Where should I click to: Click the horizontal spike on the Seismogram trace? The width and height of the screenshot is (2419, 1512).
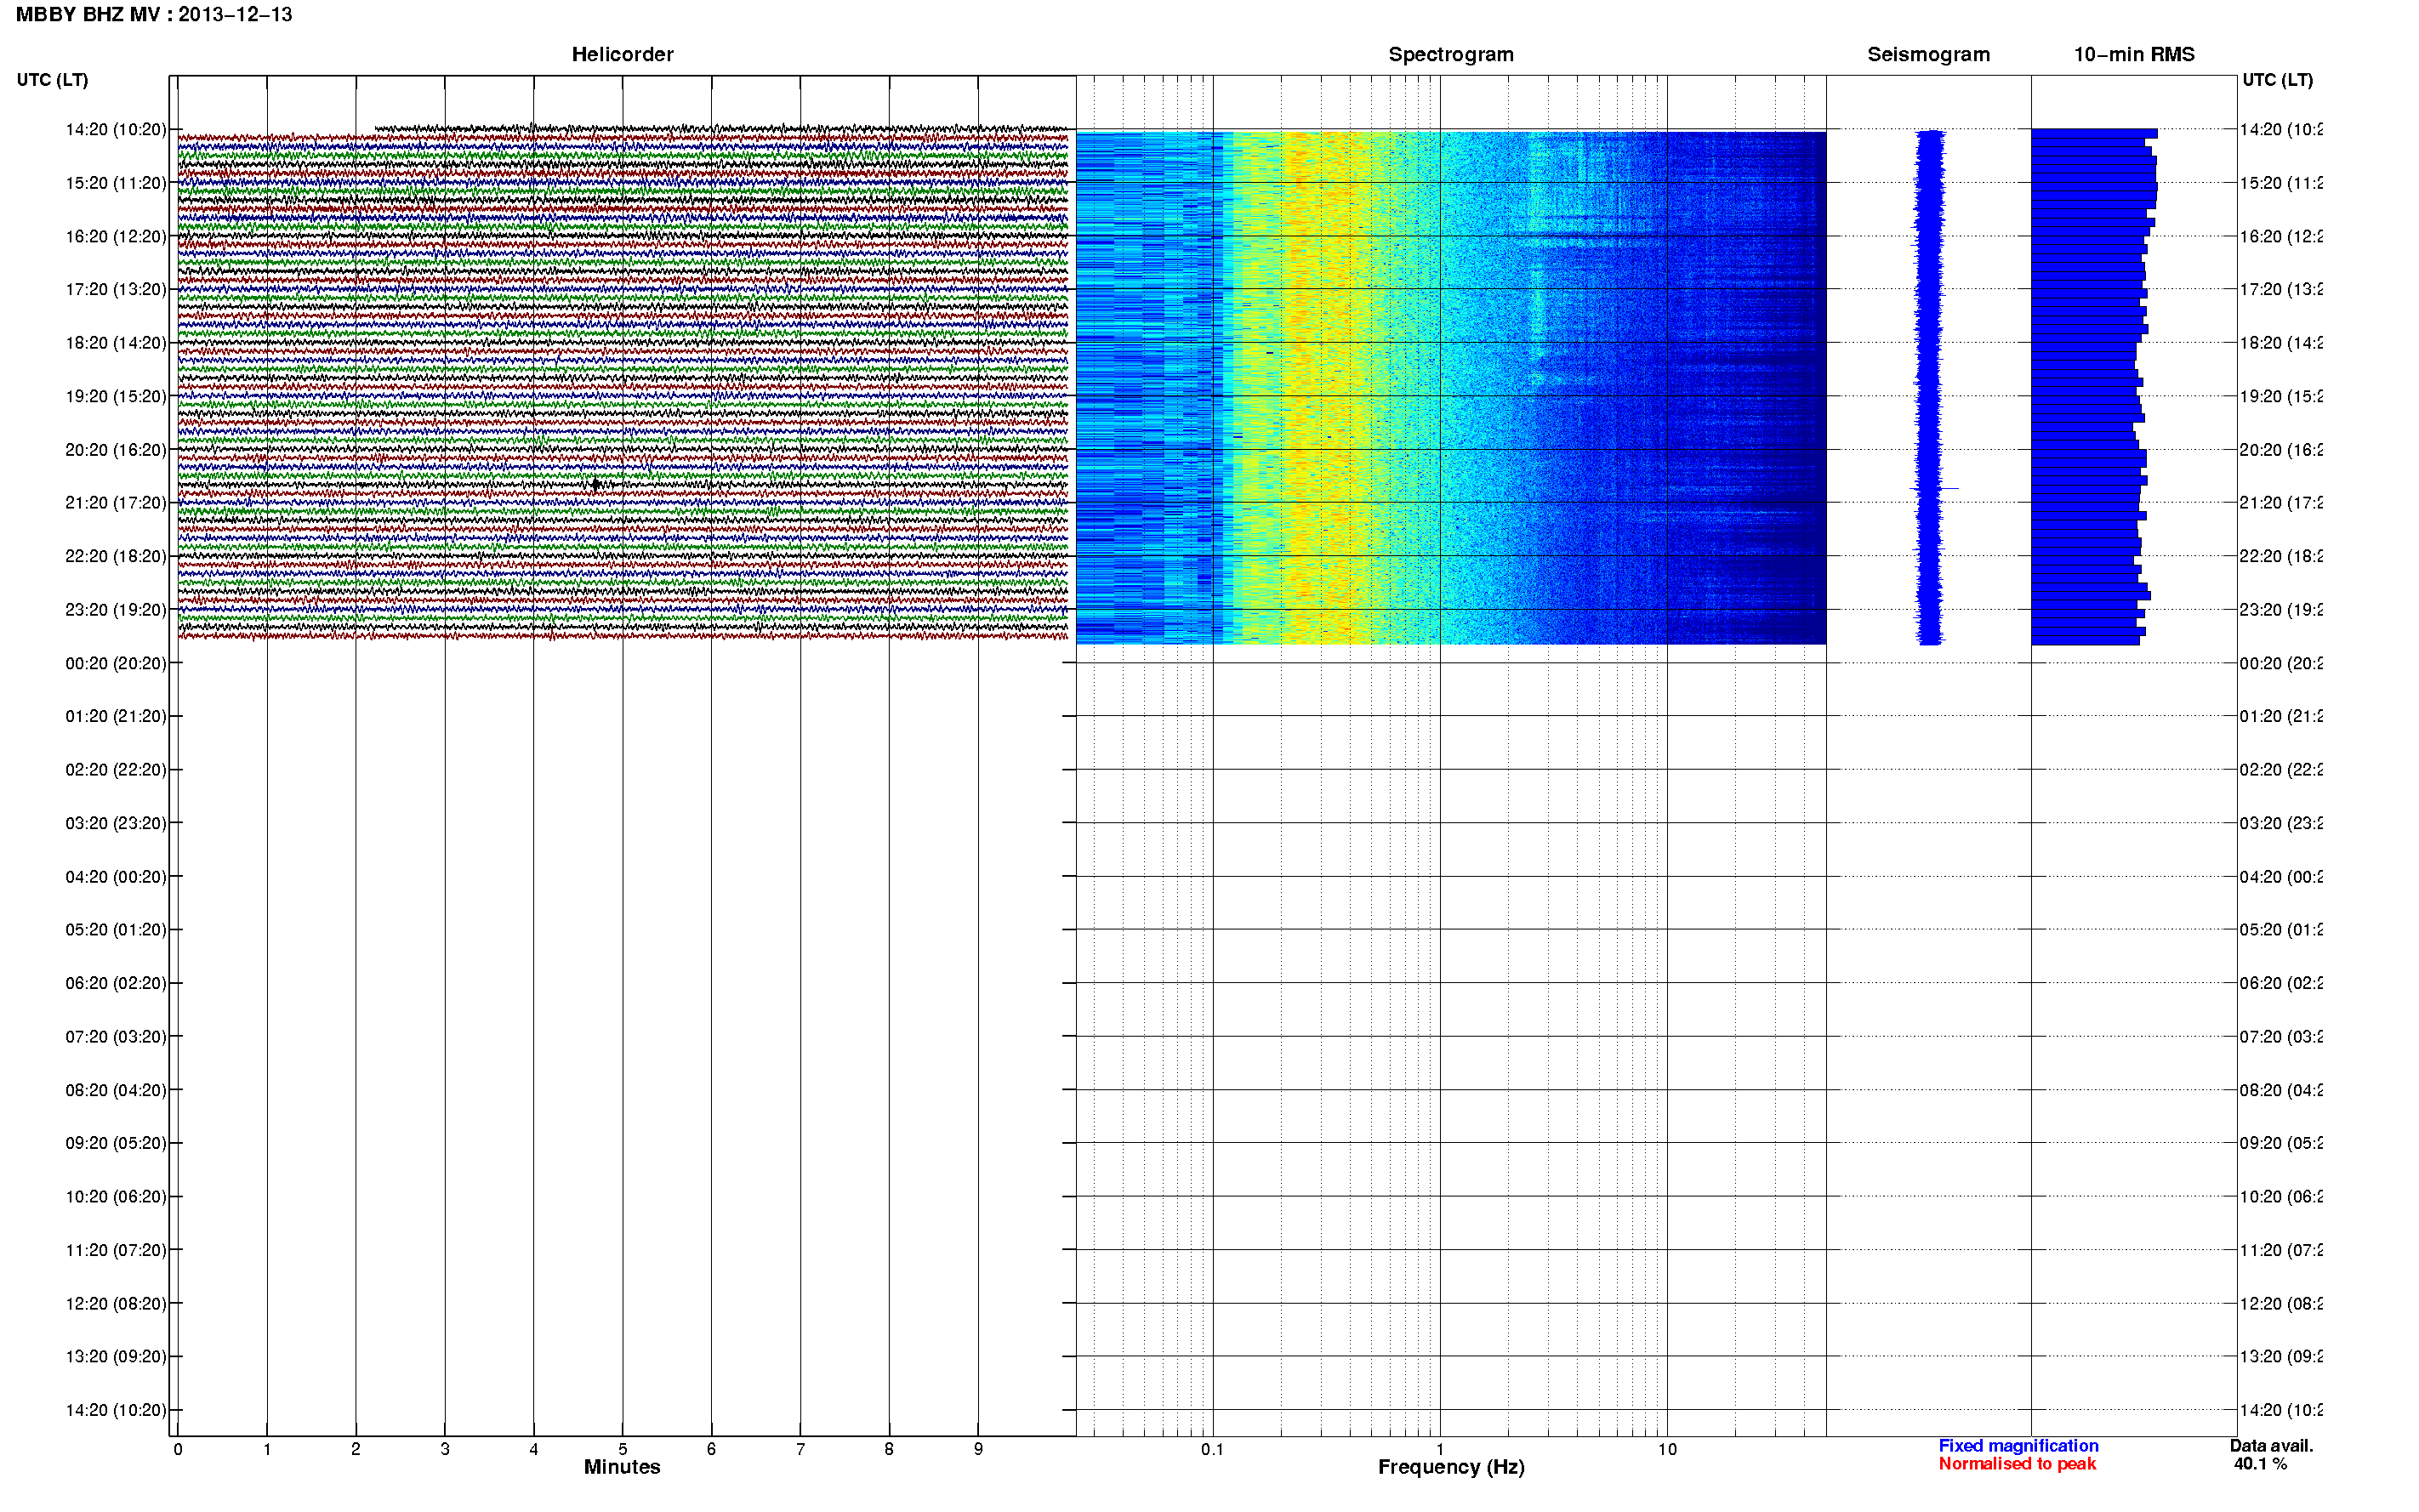(x=1935, y=488)
